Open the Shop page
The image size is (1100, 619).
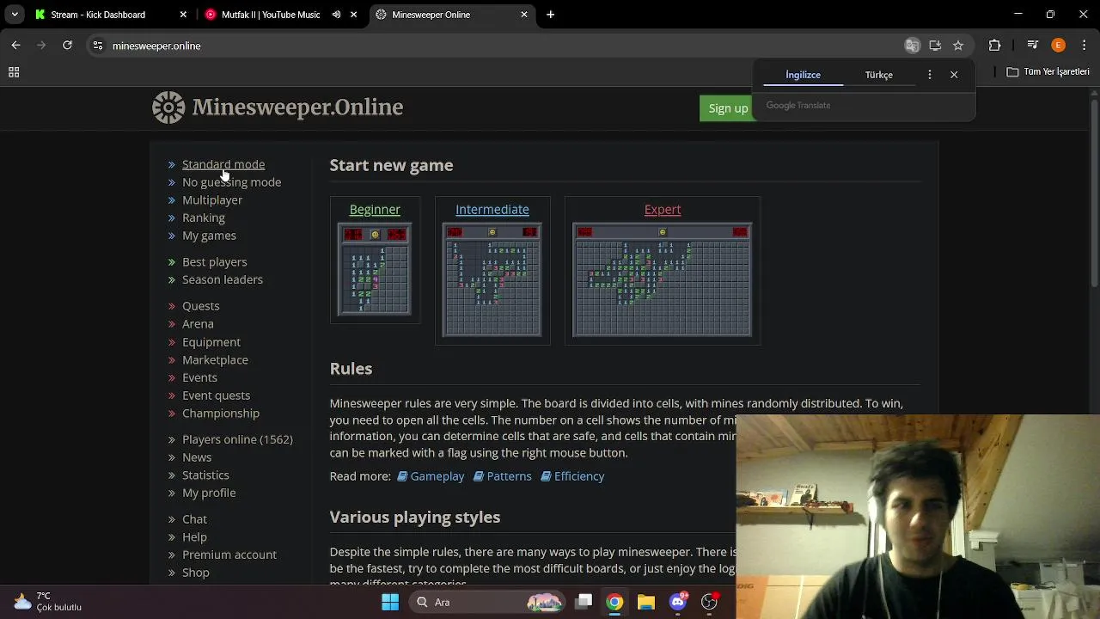coord(196,573)
